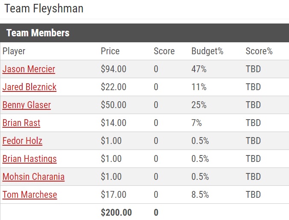Select the 8.5% budget cell
The image size is (289, 220).
pyautogui.click(x=200, y=195)
